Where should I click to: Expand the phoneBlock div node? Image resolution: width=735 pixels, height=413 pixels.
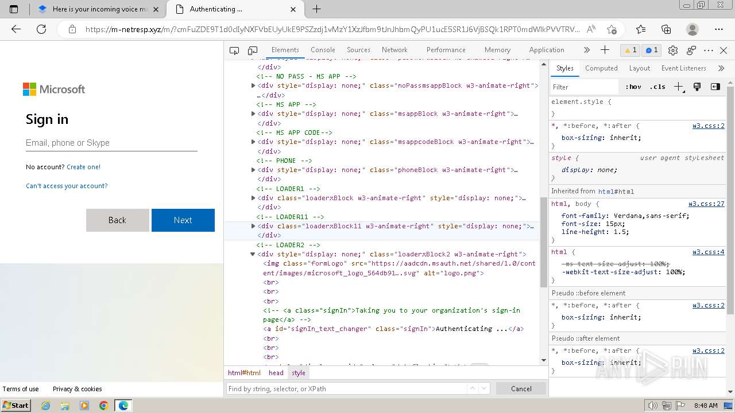[x=253, y=170]
